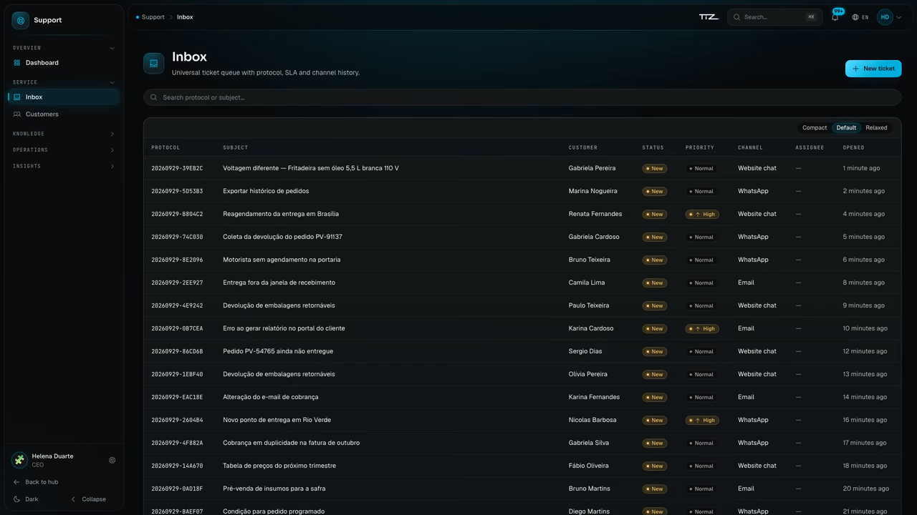Select Inbox in the sidebar menu
This screenshot has height=515, width=917.
pyautogui.click(x=64, y=97)
